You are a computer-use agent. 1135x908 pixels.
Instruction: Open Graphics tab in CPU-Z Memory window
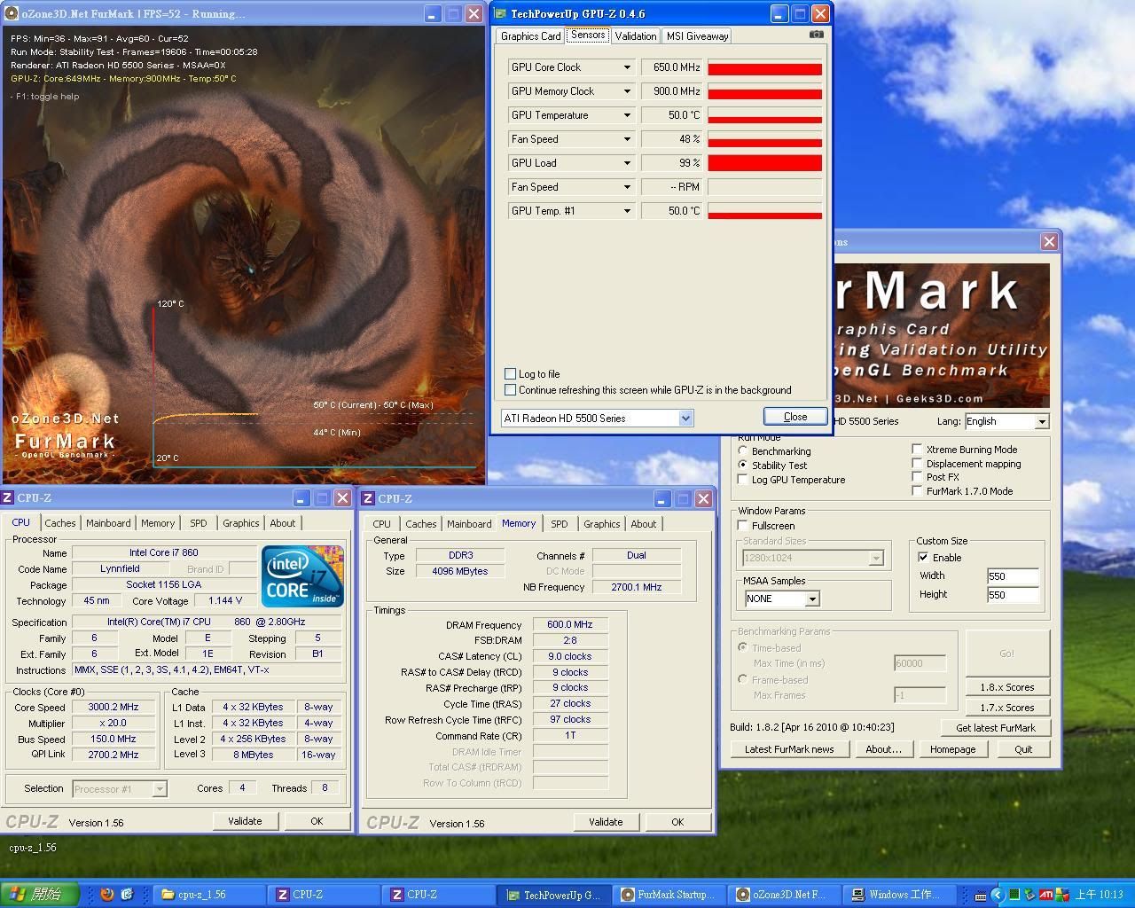602,524
